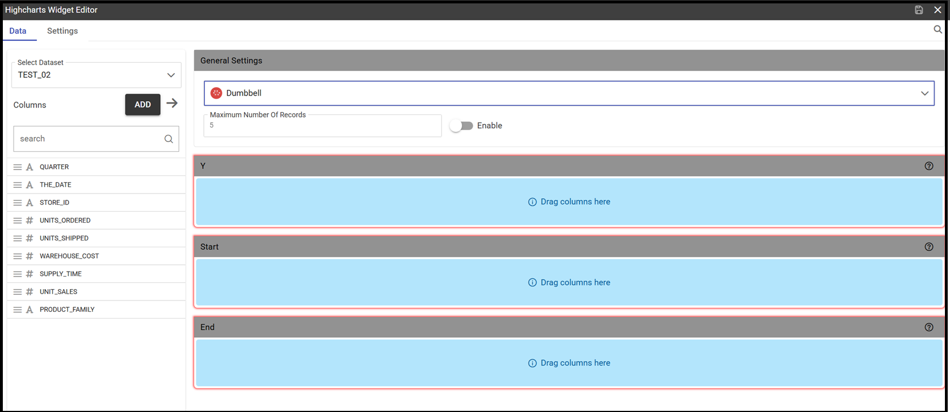950x412 pixels.
Task: Click the right arrow next to ADD
Action: click(172, 104)
